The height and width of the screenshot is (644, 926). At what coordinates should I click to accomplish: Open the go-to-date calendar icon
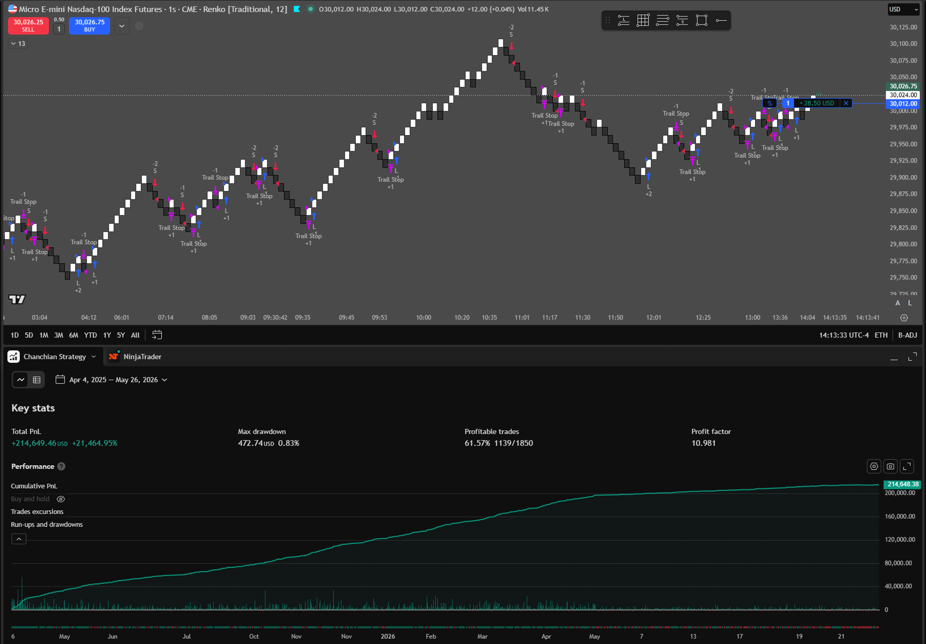tap(157, 335)
